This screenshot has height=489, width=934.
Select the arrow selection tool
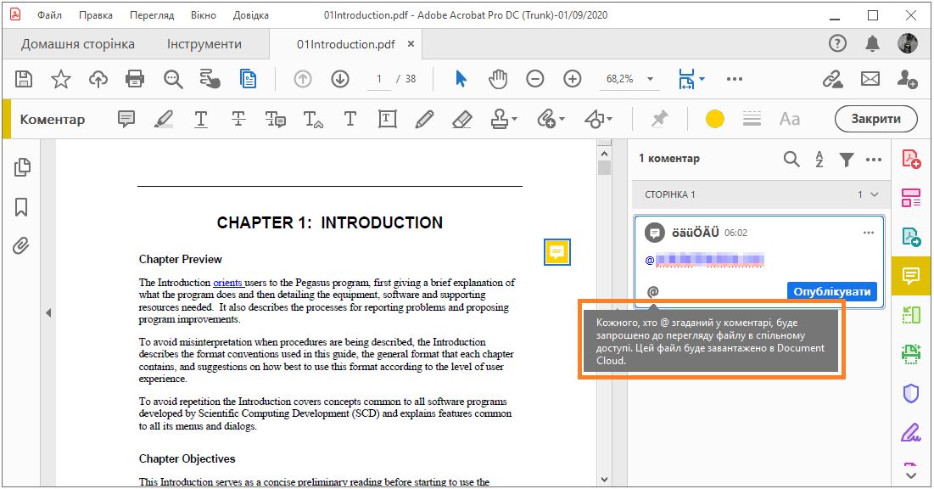[x=461, y=79]
